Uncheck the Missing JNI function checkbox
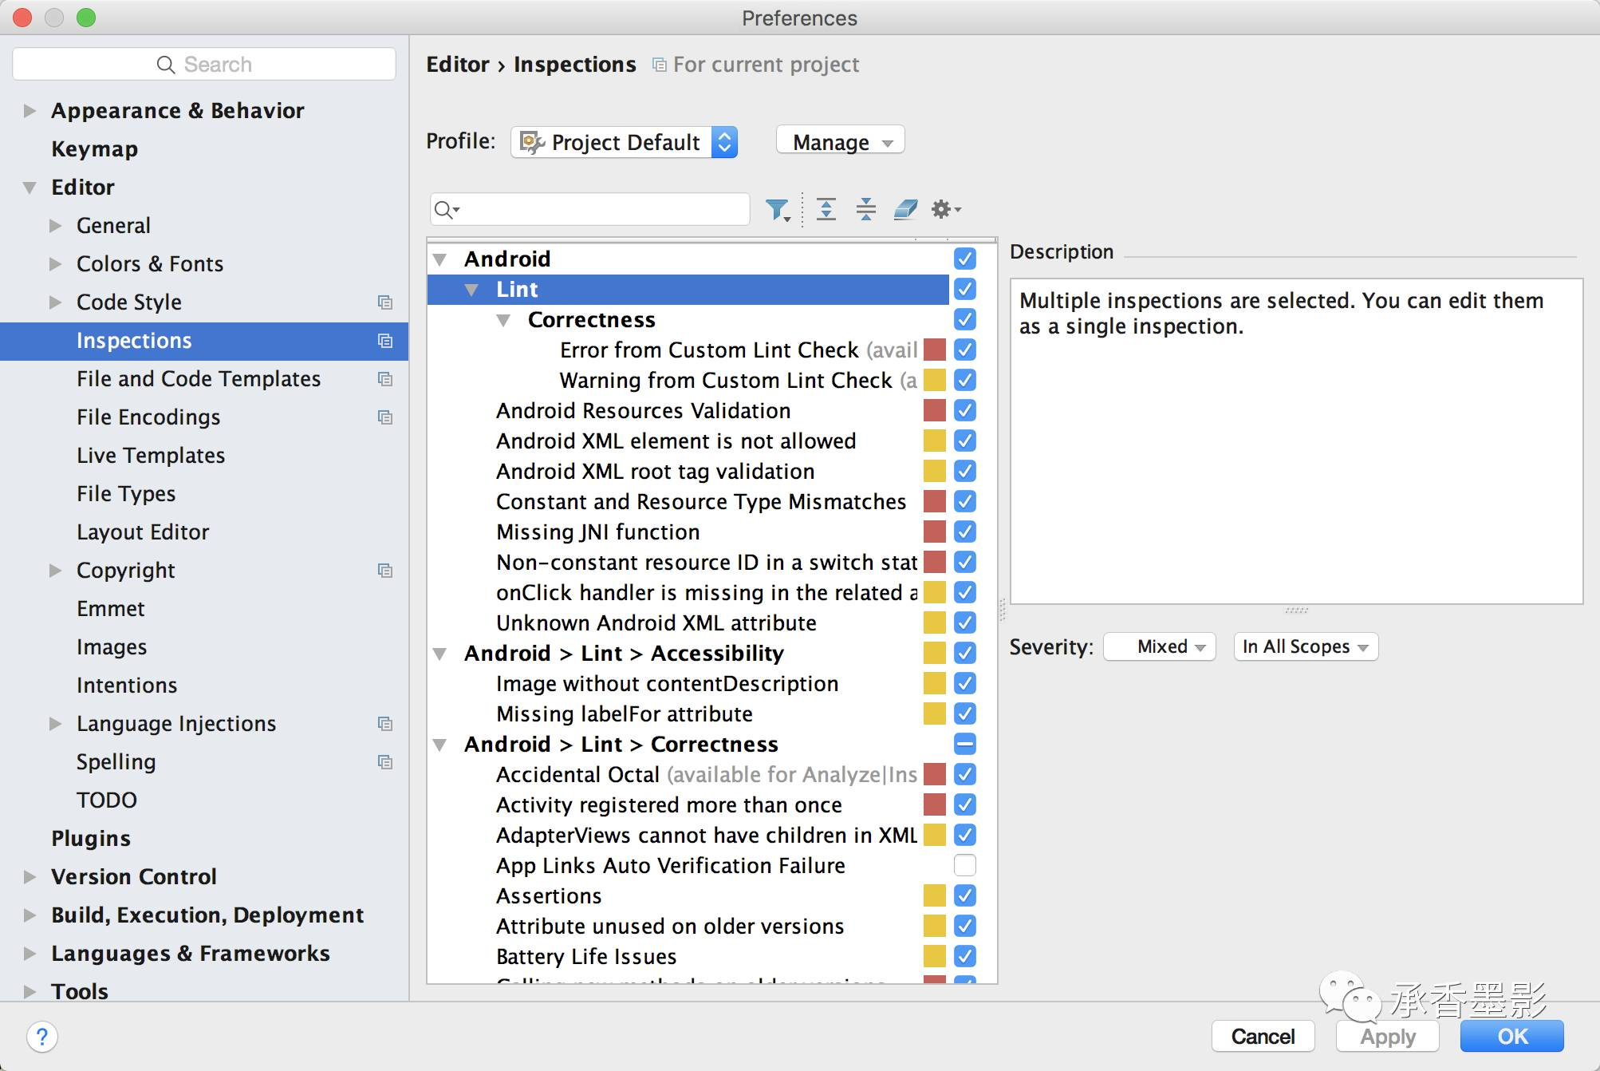This screenshot has height=1071, width=1600. (964, 532)
